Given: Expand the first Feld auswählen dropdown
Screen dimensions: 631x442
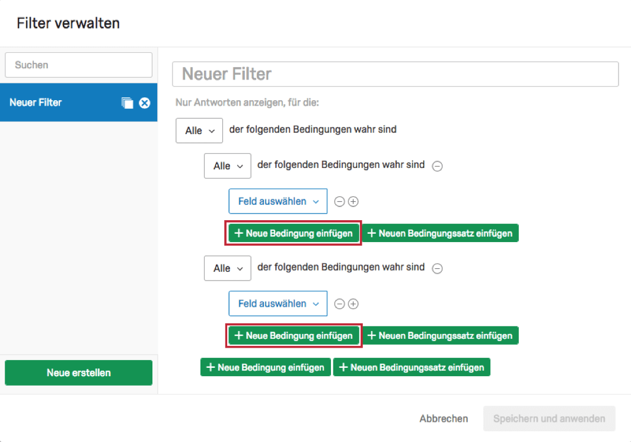Looking at the screenshot, I should 278,202.
